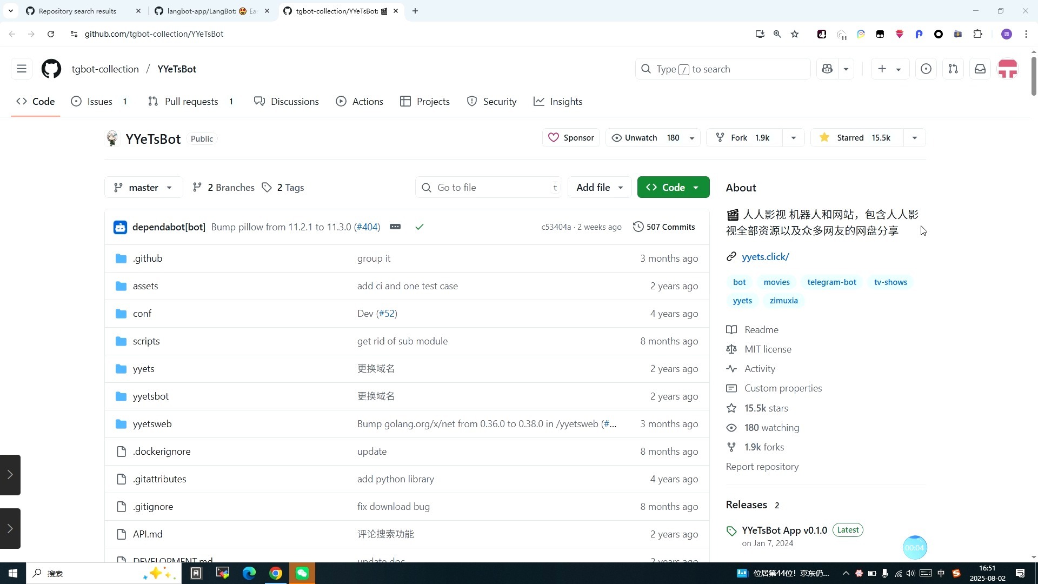Open the pull requests shortcut icon in the header
1038x584 pixels.
(x=953, y=69)
